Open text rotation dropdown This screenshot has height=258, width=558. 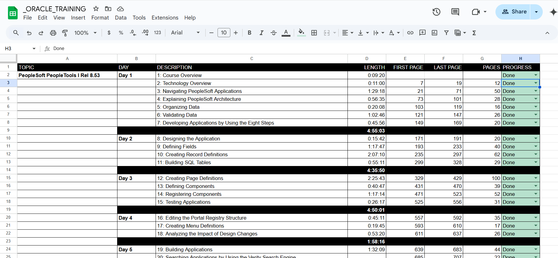pyautogui.click(x=394, y=33)
